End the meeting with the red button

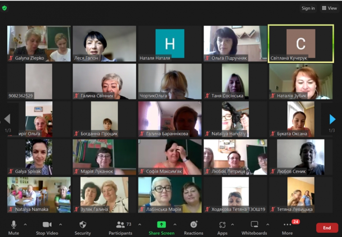[327, 228]
